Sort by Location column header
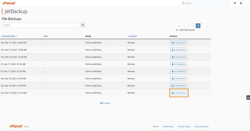The image size is (250, 131). point(132,36)
